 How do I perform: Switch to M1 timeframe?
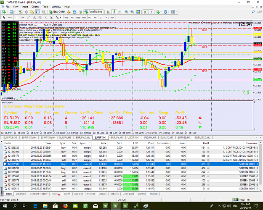coord(66,17)
